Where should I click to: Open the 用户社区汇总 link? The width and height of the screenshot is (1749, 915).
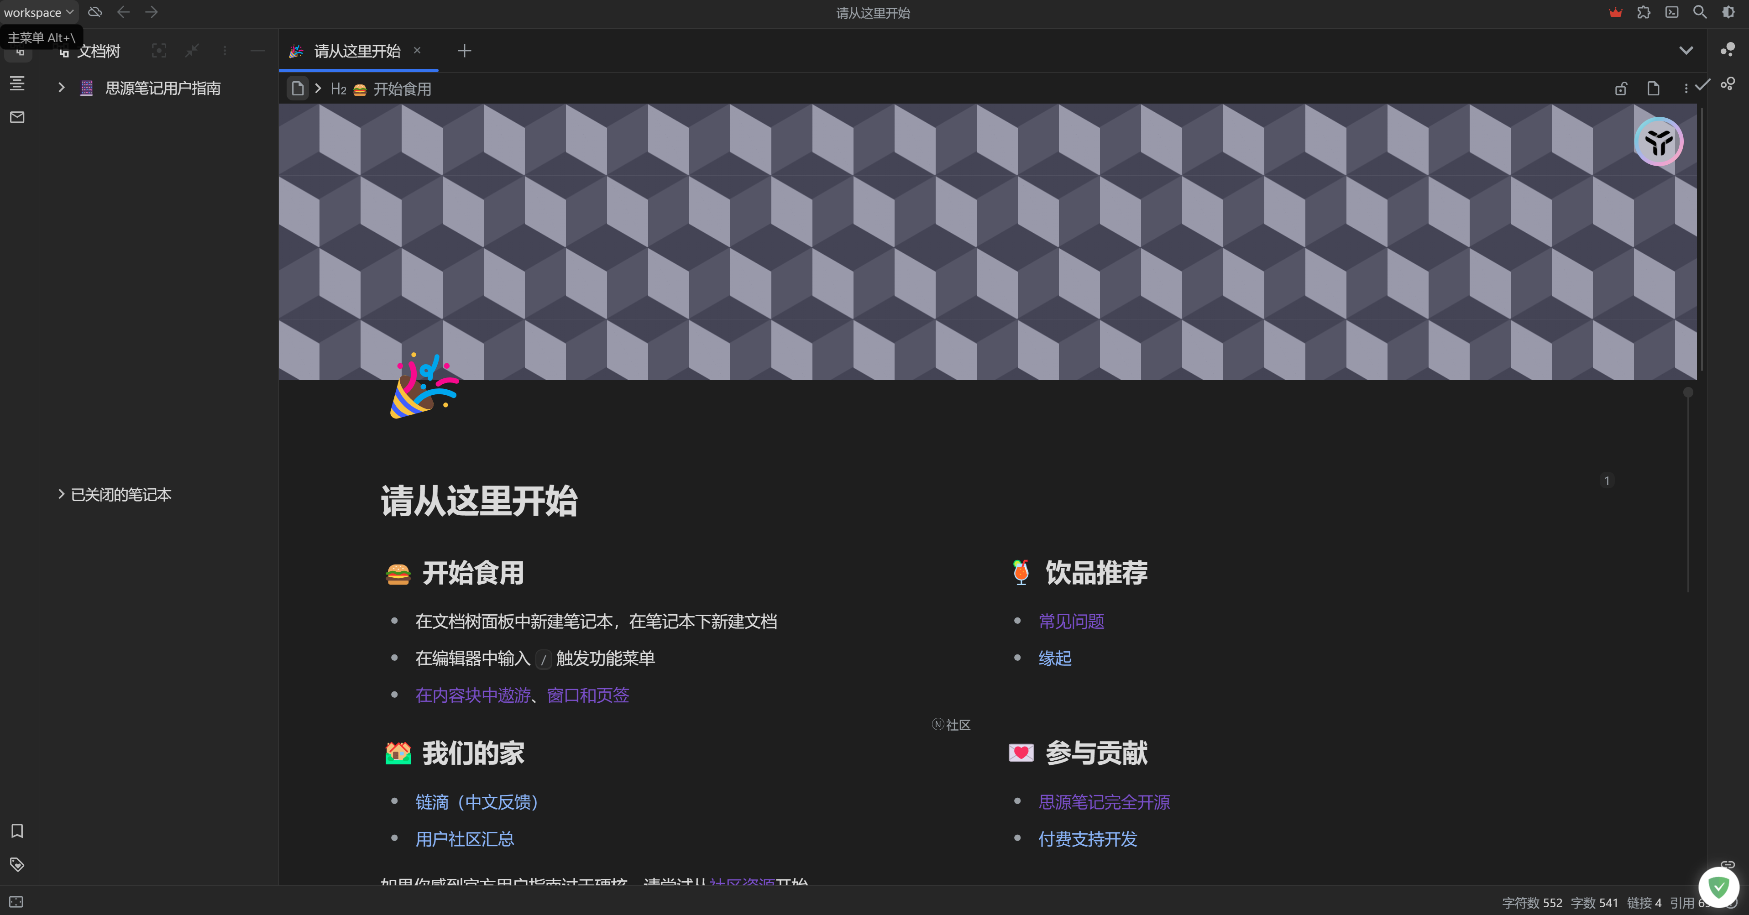(x=465, y=839)
